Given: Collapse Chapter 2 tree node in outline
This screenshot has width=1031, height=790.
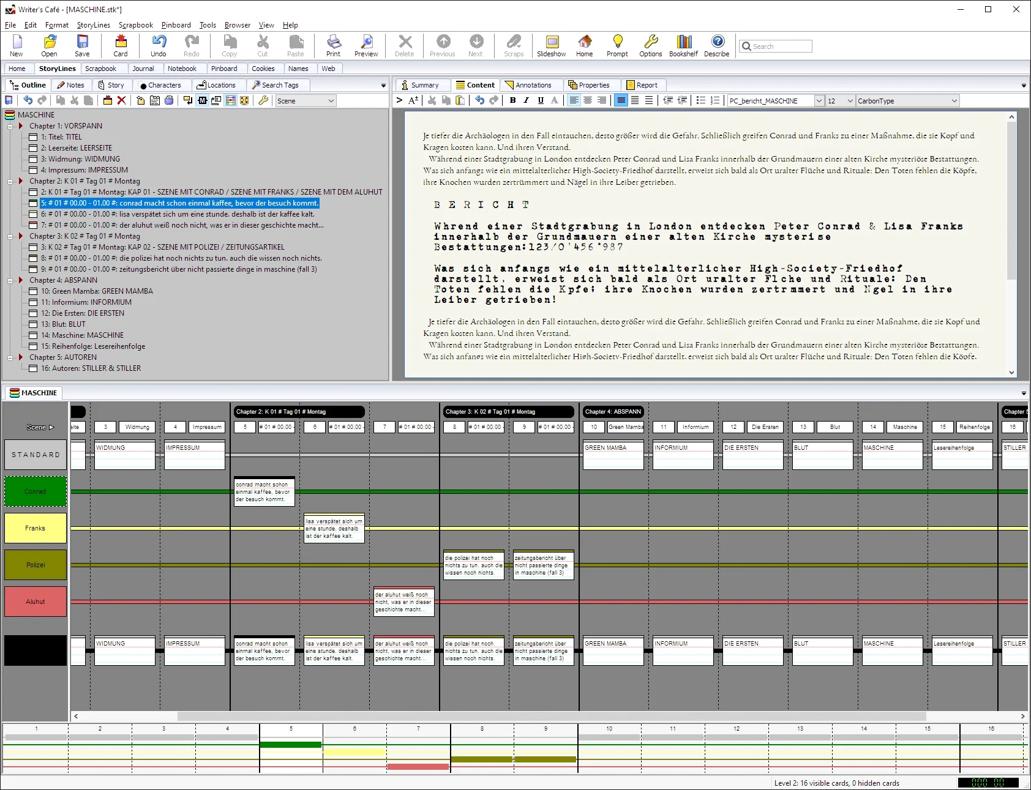Looking at the screenshot, I should coord(10,182).
